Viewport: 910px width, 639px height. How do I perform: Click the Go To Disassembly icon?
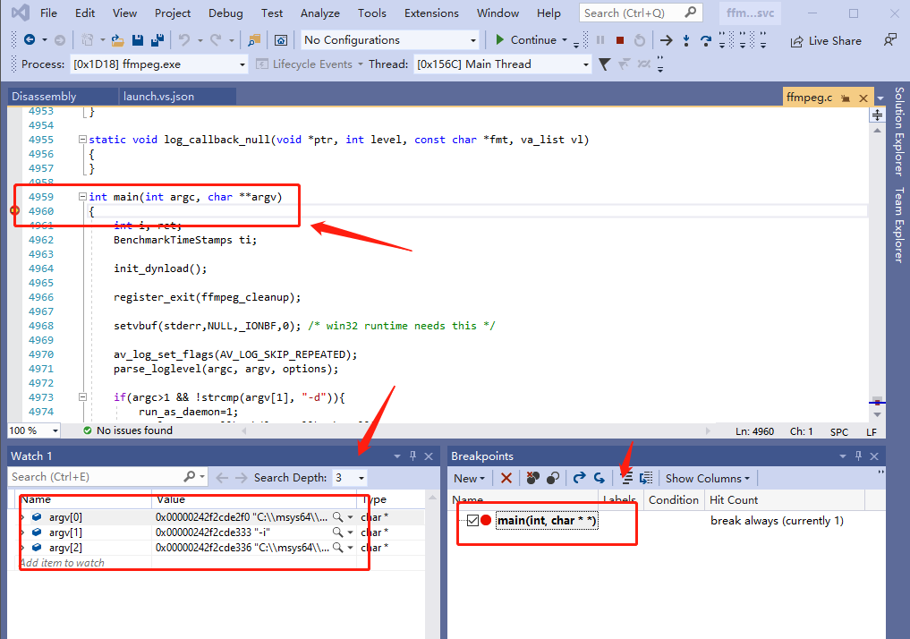point(646,478)
